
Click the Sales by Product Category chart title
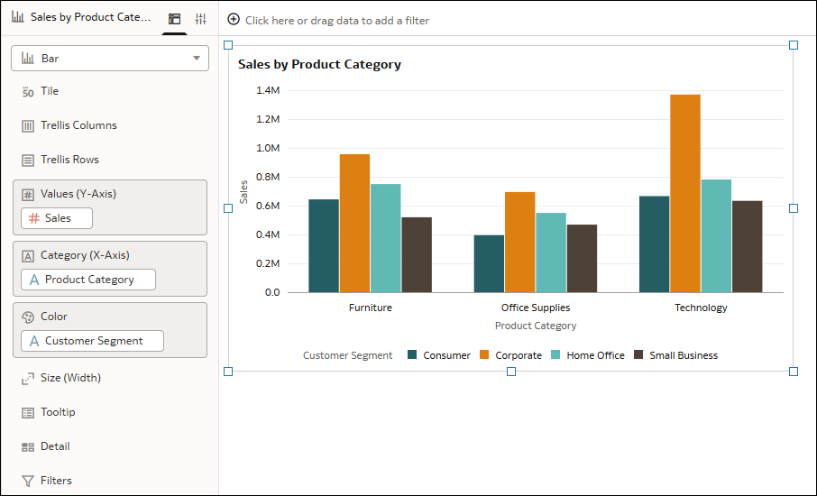point(319,65)
